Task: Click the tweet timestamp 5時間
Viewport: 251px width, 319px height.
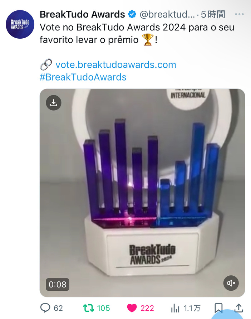Action: pos(213,14)
